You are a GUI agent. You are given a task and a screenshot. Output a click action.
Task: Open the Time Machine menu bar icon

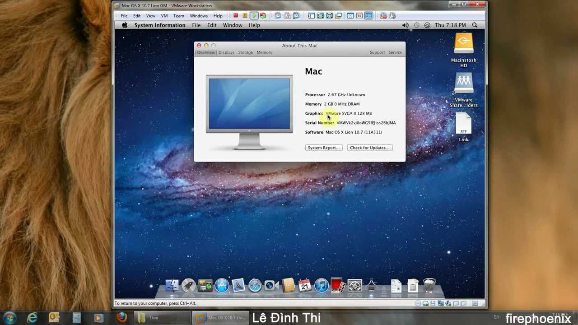pyautogui.click(x=416, y=25)
